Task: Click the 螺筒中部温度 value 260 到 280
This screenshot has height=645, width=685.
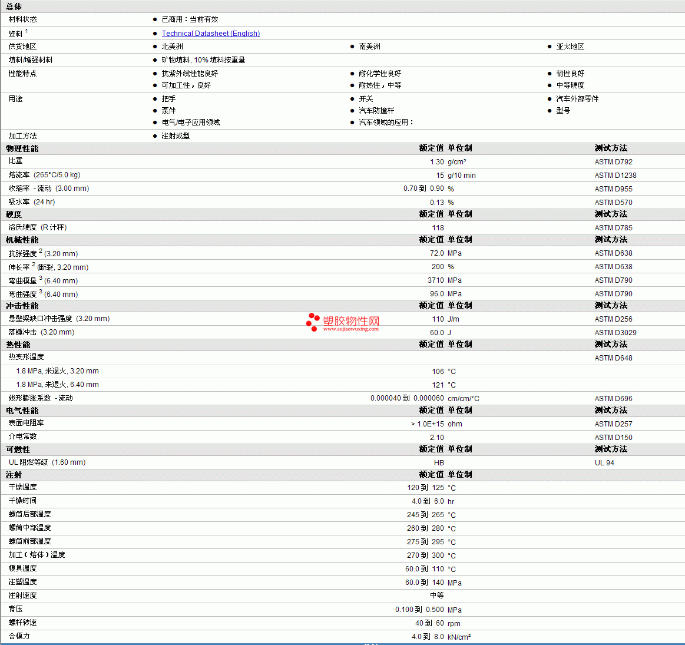Action: pyautogui.click(x=425, y=528)
